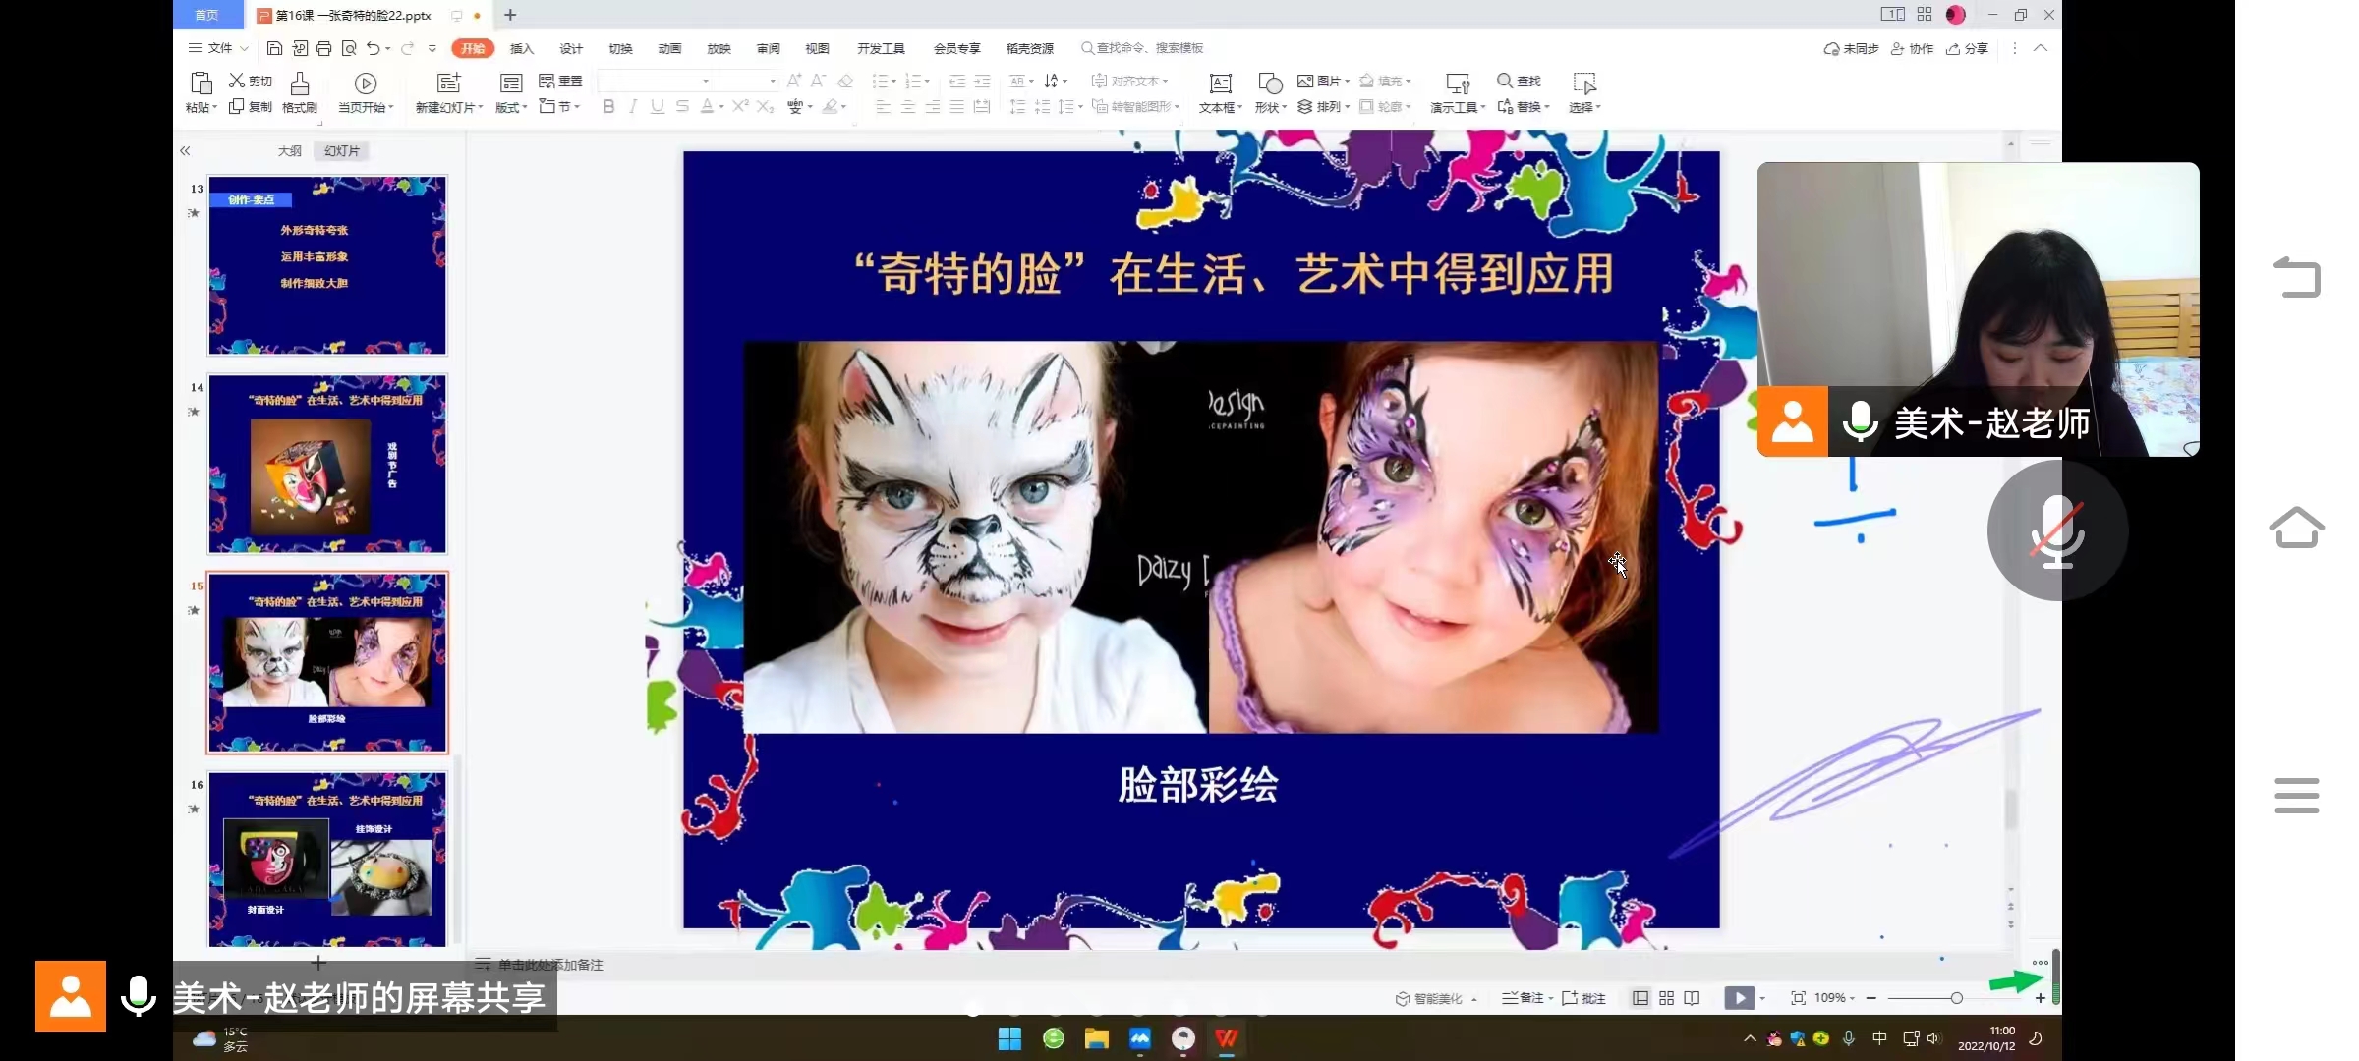Open the font size dropdown
This screenshot has height=1061, width=2359.
pos(773,81)
